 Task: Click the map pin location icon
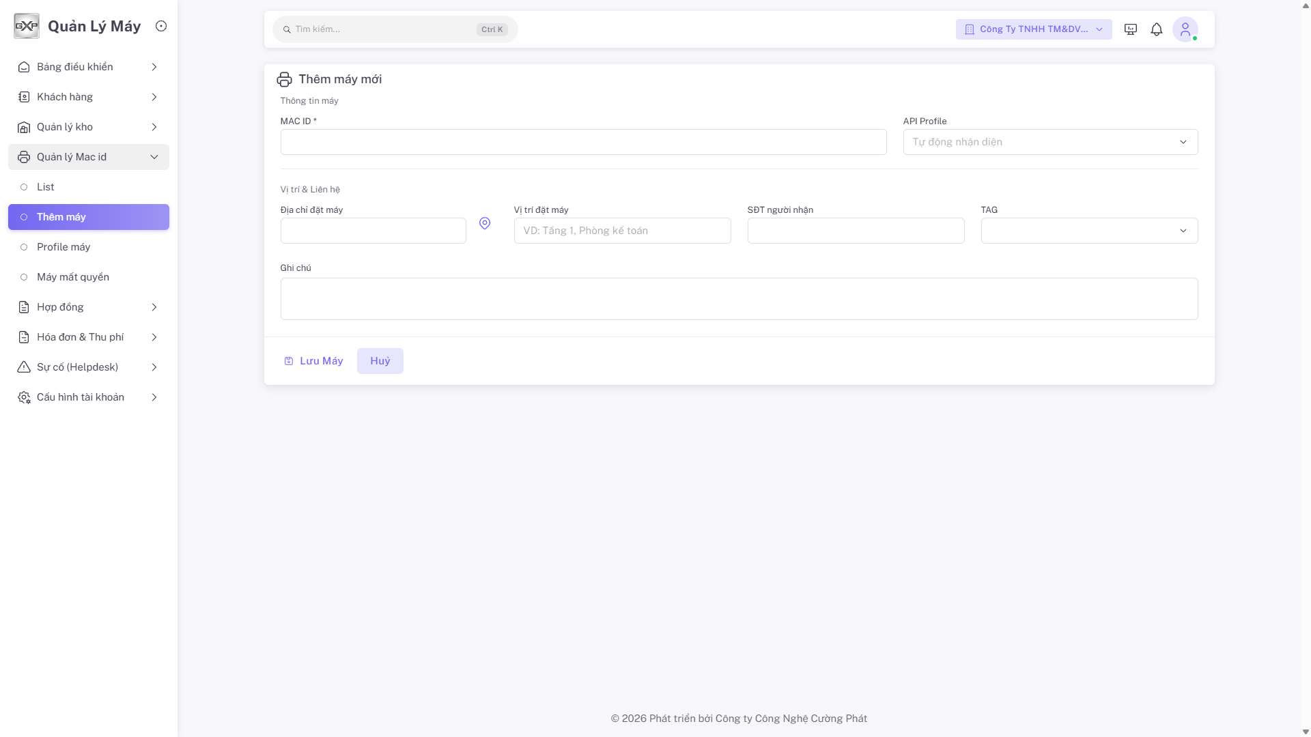(485, 223)
